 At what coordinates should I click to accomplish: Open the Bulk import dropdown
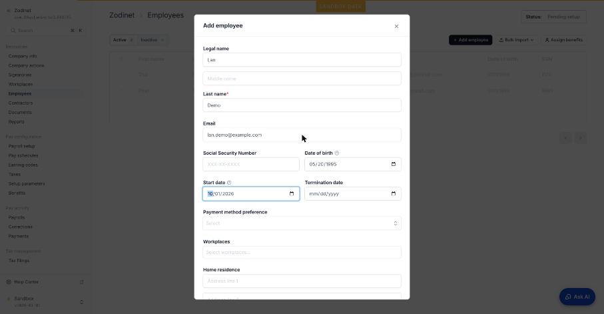pos(517,40)
